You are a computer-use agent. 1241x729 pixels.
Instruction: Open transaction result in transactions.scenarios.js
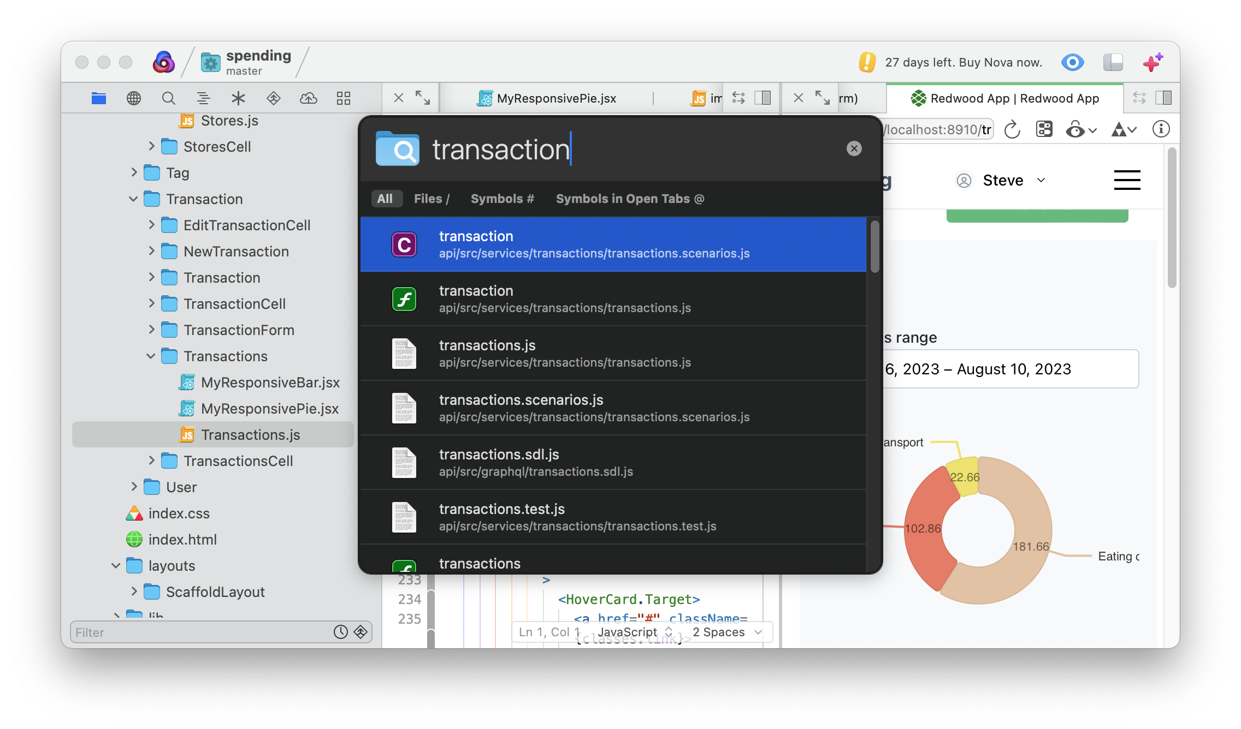[x=613, y=244]
